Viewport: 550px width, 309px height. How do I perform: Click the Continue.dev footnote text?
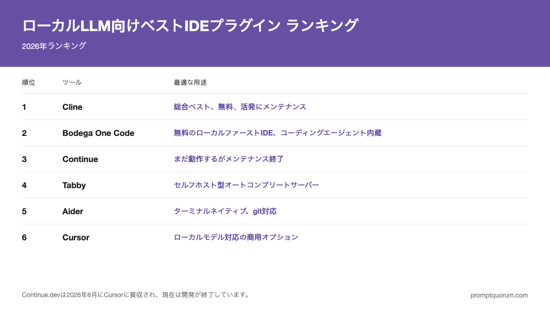136,295
